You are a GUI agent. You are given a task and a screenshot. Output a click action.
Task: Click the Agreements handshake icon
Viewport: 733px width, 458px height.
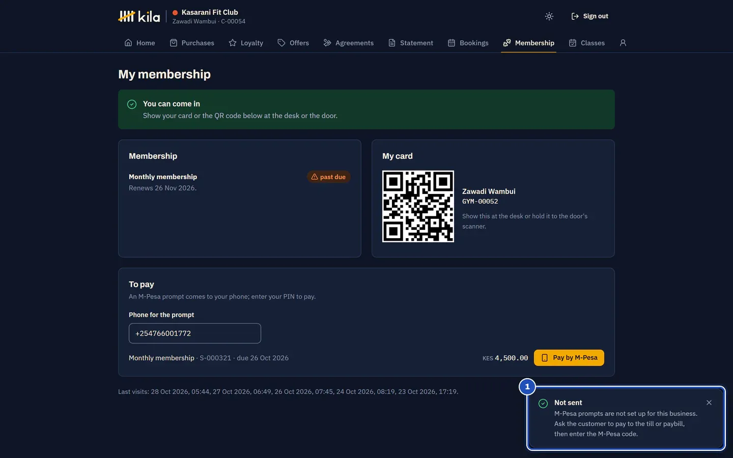pyautogui.click(x=327, y=43)
